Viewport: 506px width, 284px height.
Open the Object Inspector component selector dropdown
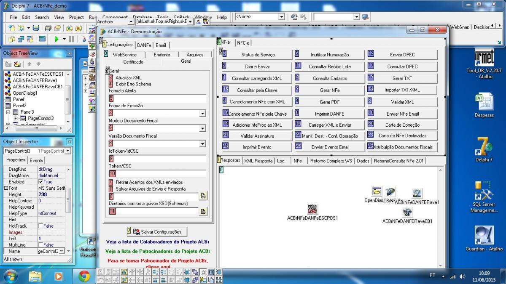[68, 151]
